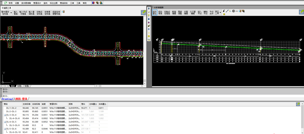Click the 3D view icon in the top toolbar
The image size is (304, 134).
(94, 3)
